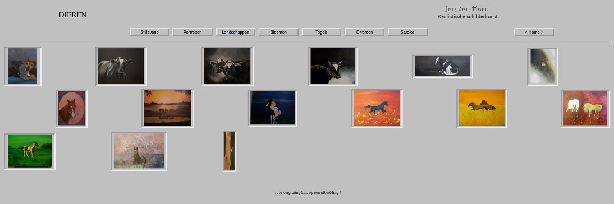View the two white horses on red painting
The width and height of the screenshot is (614, 204).
585,109
